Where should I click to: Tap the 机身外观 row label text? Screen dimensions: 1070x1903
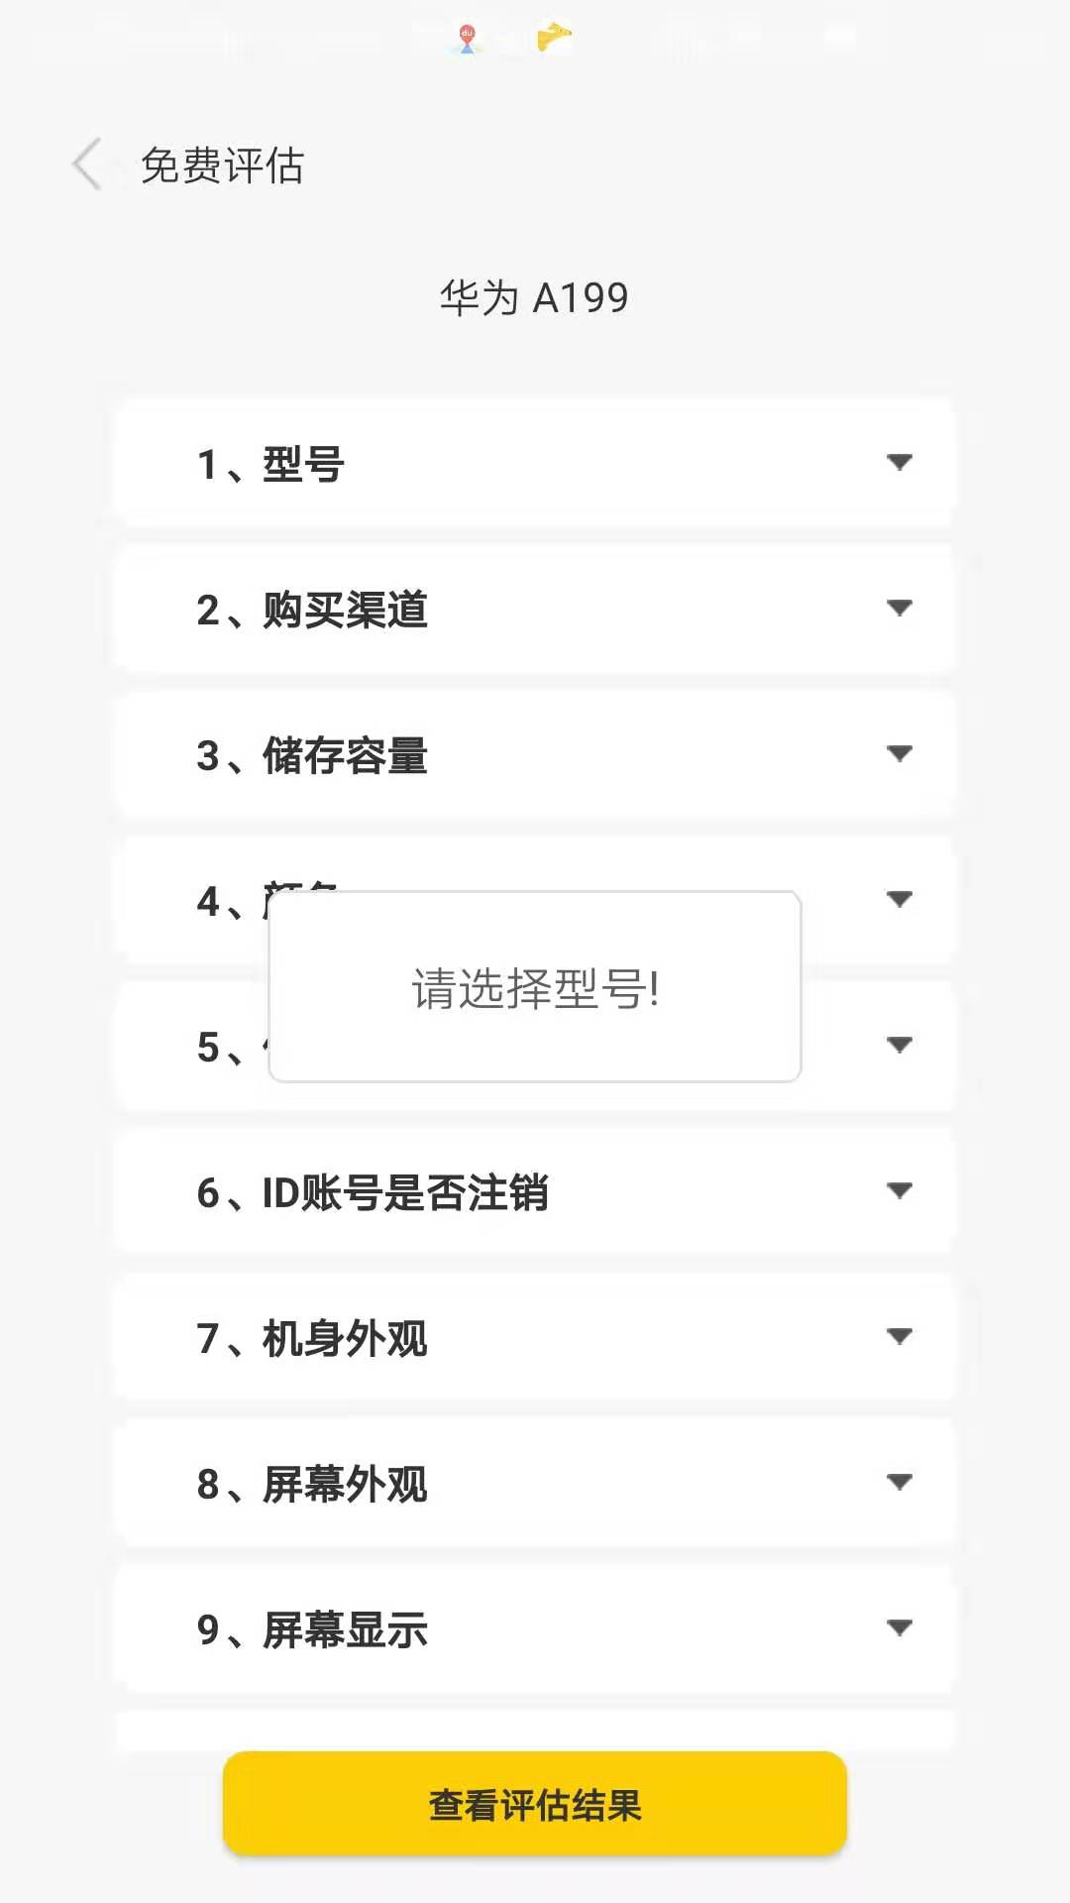coord(312,1339)
